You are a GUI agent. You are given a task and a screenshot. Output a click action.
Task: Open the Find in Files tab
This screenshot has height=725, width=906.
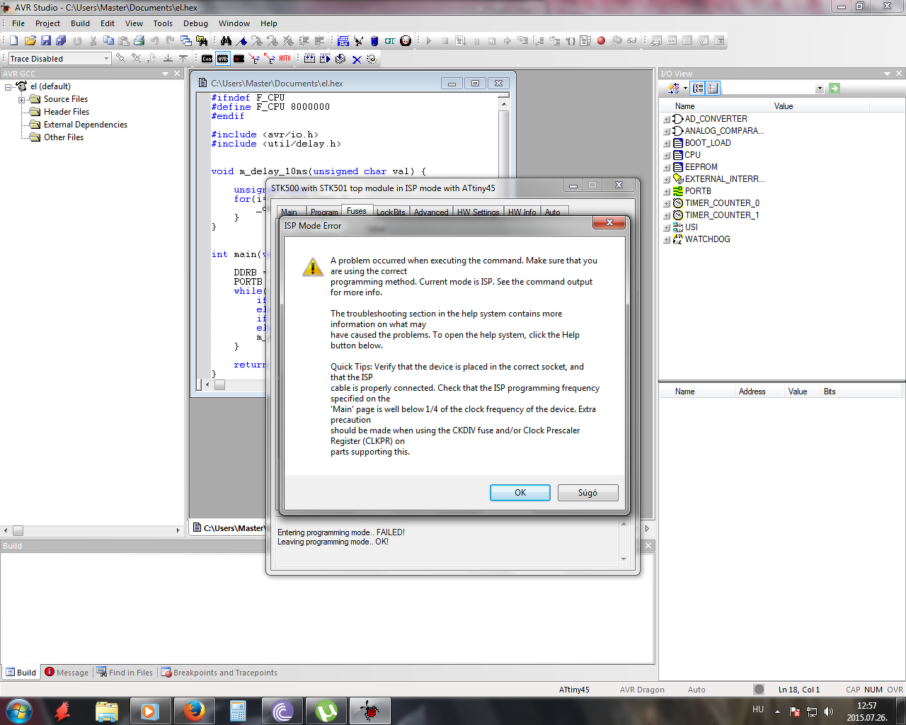click(x=125, y=673)
